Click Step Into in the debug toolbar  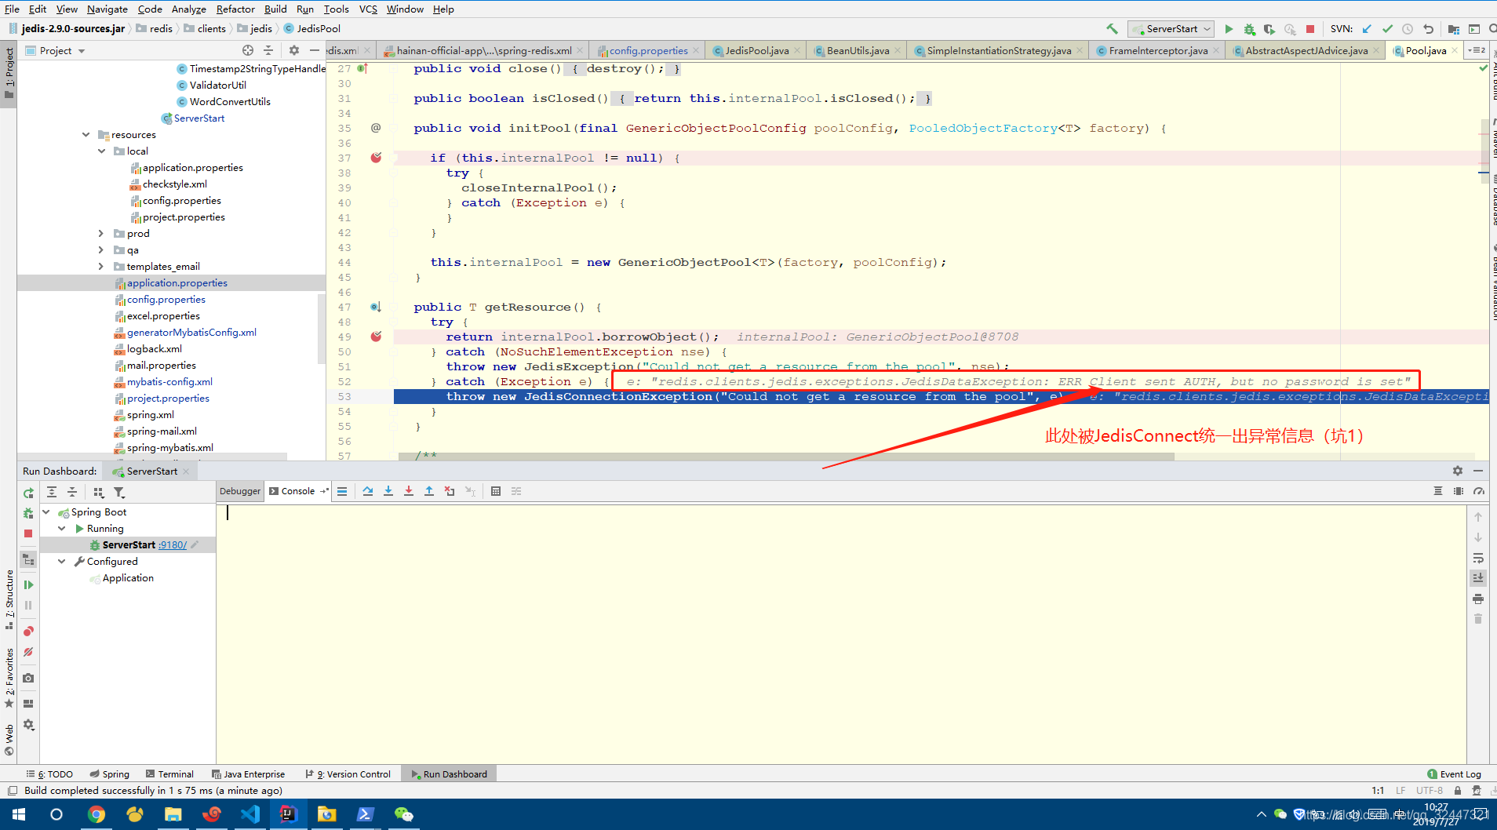pos(388,491)
